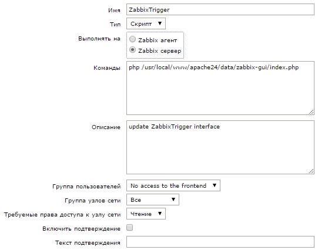The width and height of the screenshot is (318, 250).
Task: Click the Команды label text
Action: 107,68
